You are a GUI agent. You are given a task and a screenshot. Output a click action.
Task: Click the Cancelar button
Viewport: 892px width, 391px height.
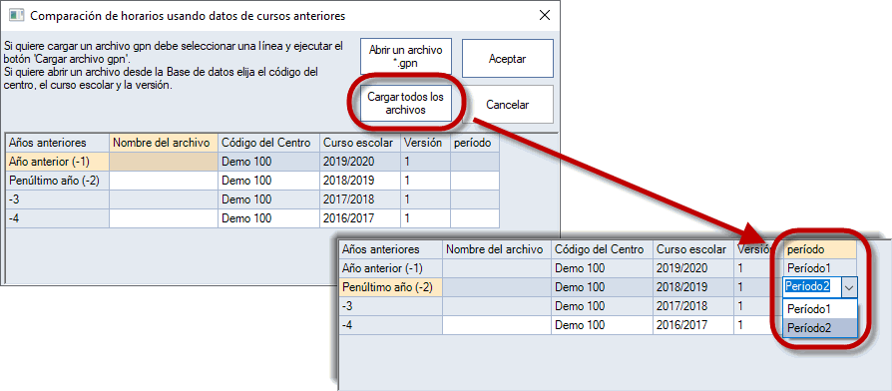pos(507,105)
